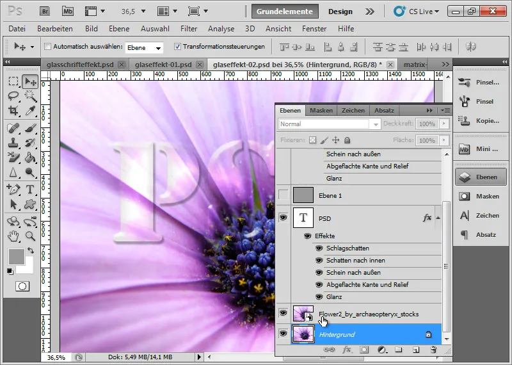Viewport: 512px width, 365px height.
Task: Select the Eraser tool
Action: (x=13, y=158)
